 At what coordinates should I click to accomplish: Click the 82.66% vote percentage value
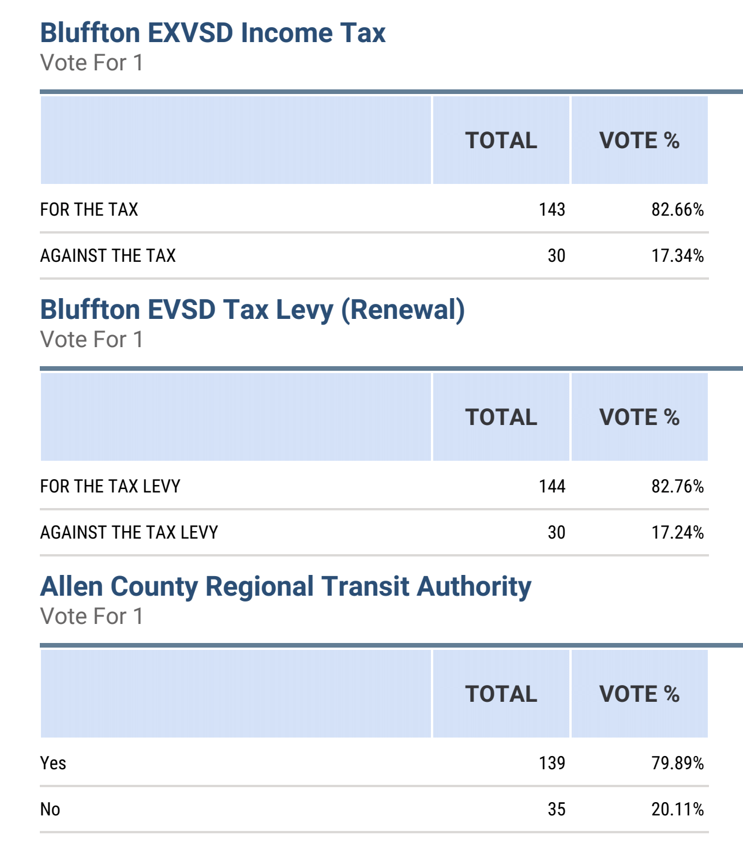[x=678, y=209]
